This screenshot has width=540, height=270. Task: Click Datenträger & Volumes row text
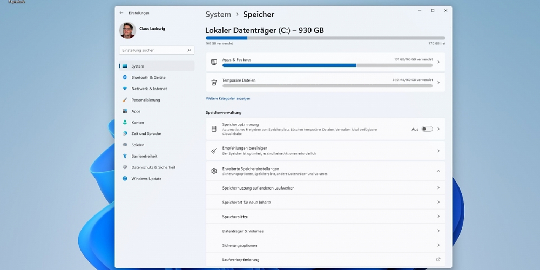coord(243,231)
